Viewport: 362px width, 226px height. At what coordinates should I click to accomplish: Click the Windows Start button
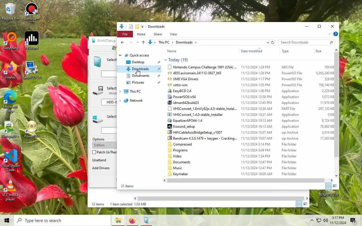7,220
